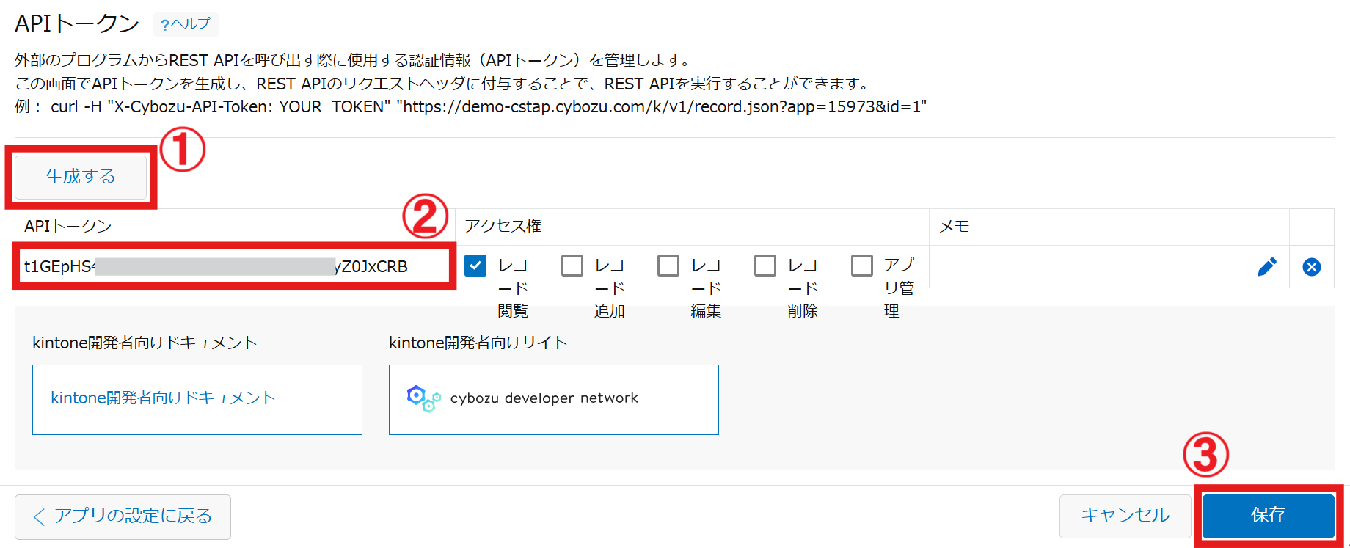The width and height of the screenshot is (1350, 548).
Task: Open the kintone開発者向けドキュメント link
Action: tap(163, 398)
